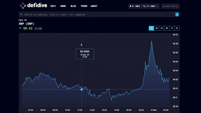Screen dimensions: 201x113
Task: Select the 1Y chart range
Action: pos(172,28)
